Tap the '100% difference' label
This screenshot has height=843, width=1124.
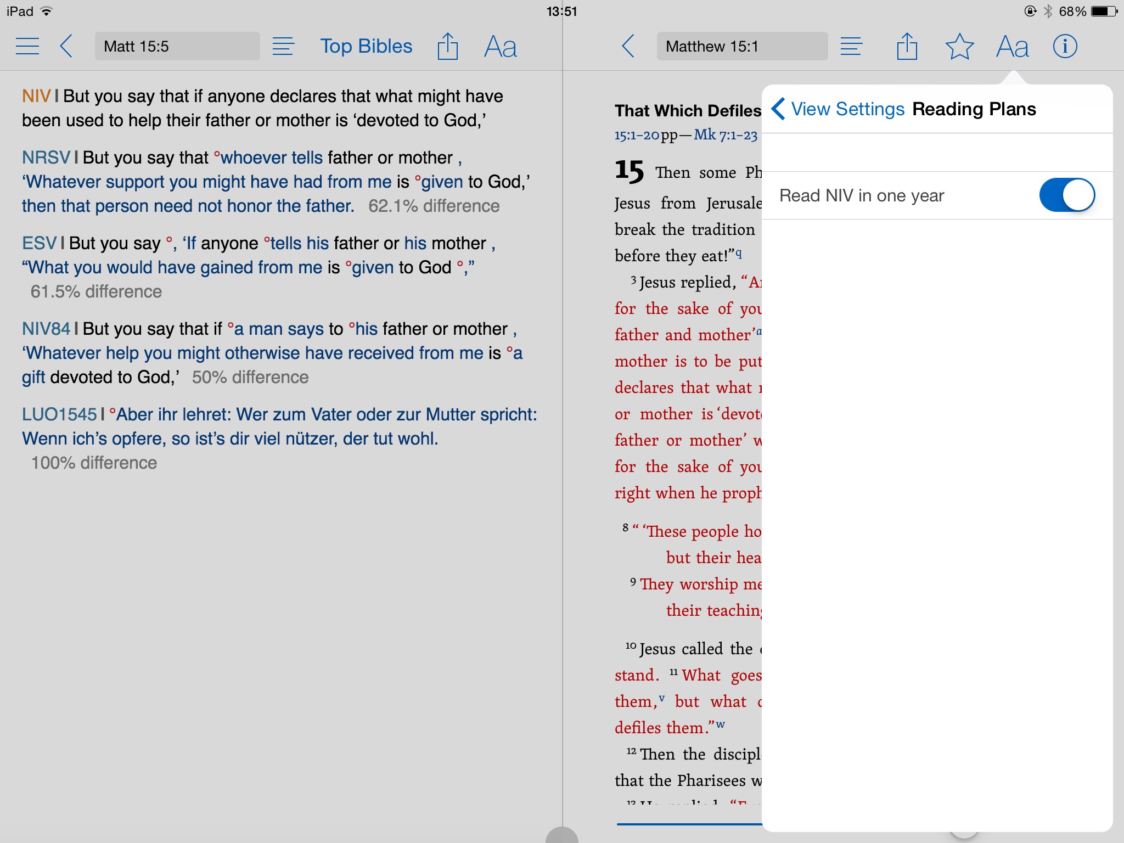pos(94,463)
